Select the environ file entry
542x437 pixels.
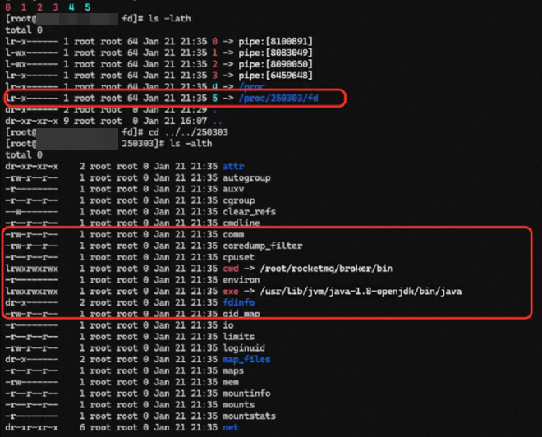coord(241,279)
